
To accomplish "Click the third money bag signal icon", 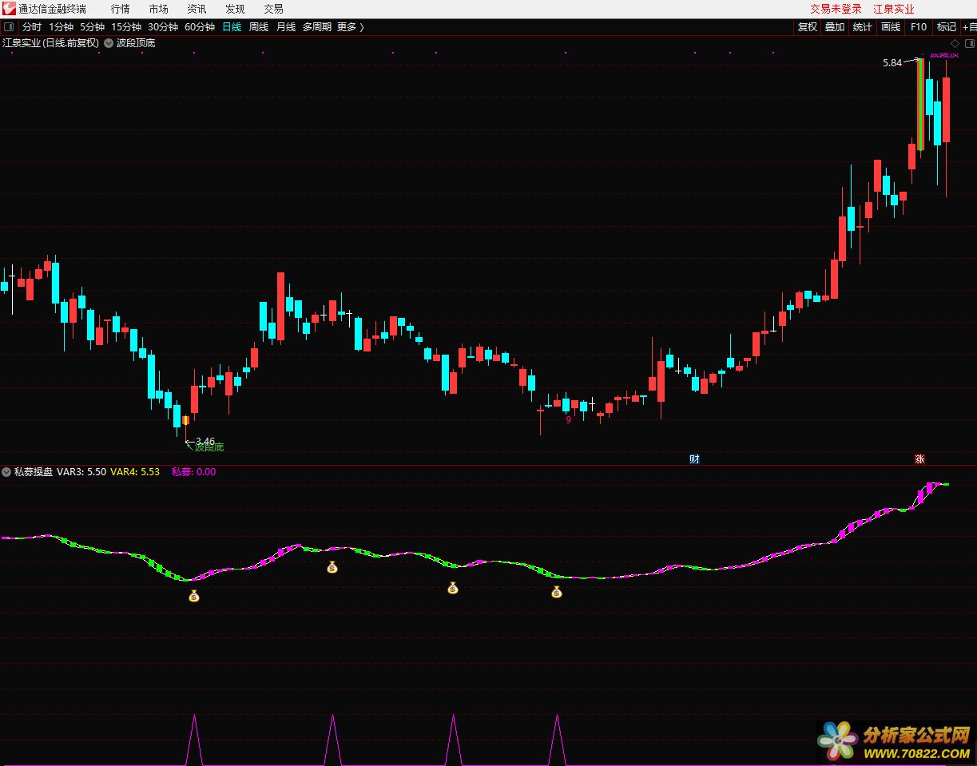I will [x=453, y=588].
